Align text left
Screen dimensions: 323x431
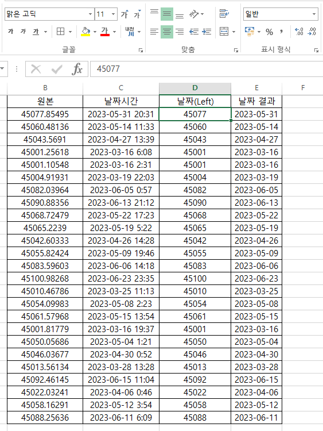[154, 32]
